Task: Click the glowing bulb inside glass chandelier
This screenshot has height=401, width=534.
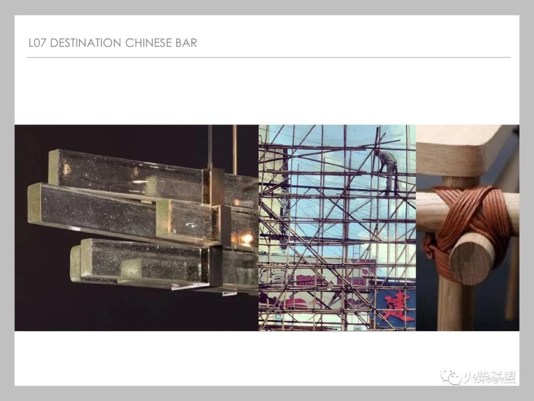Action: 247,238
